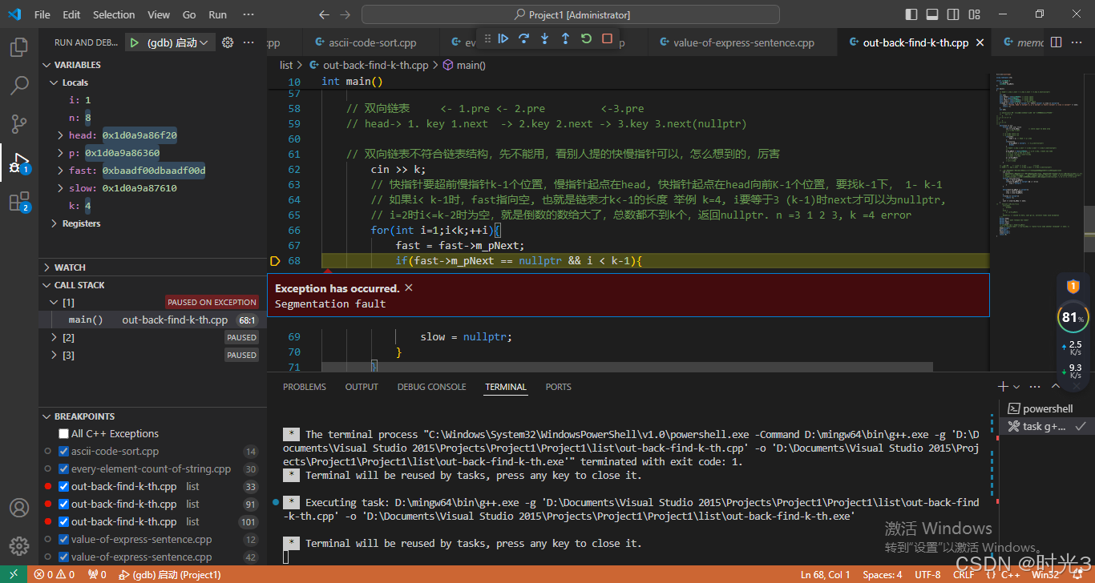Image resolution: width=1095 pixels, height=583 pixels.
Task: Stop the debug session
Action: click(607, 38)
